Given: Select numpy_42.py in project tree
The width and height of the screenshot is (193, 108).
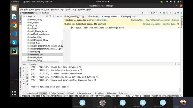Looking at the screenshot, I should pos(36,57).
